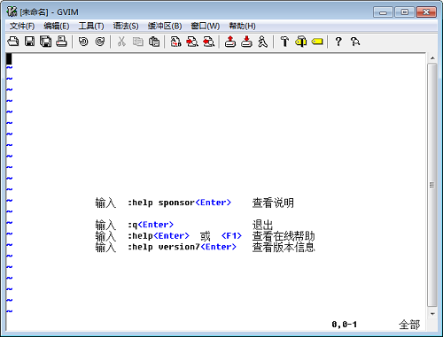Click the Open file toolbar icon

13,42
